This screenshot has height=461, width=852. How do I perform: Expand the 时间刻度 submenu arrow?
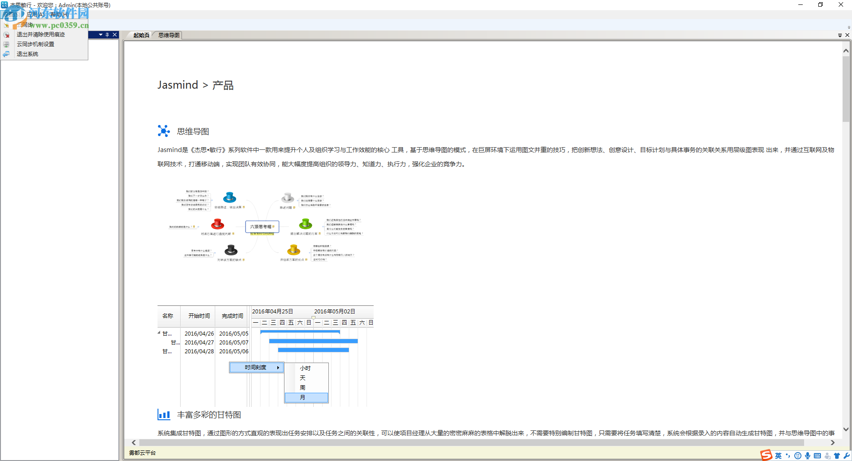[279, 367]
